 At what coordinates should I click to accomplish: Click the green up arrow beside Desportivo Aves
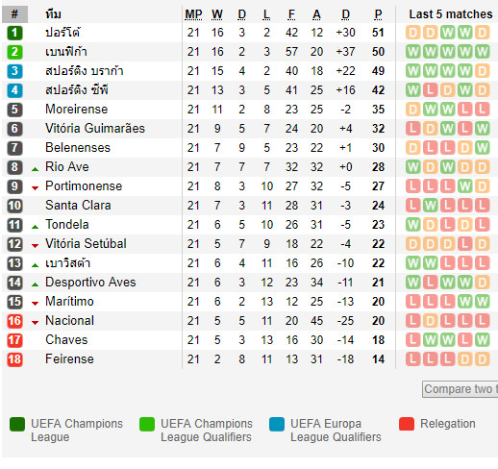pyautogui.click(x=36, y=284)
